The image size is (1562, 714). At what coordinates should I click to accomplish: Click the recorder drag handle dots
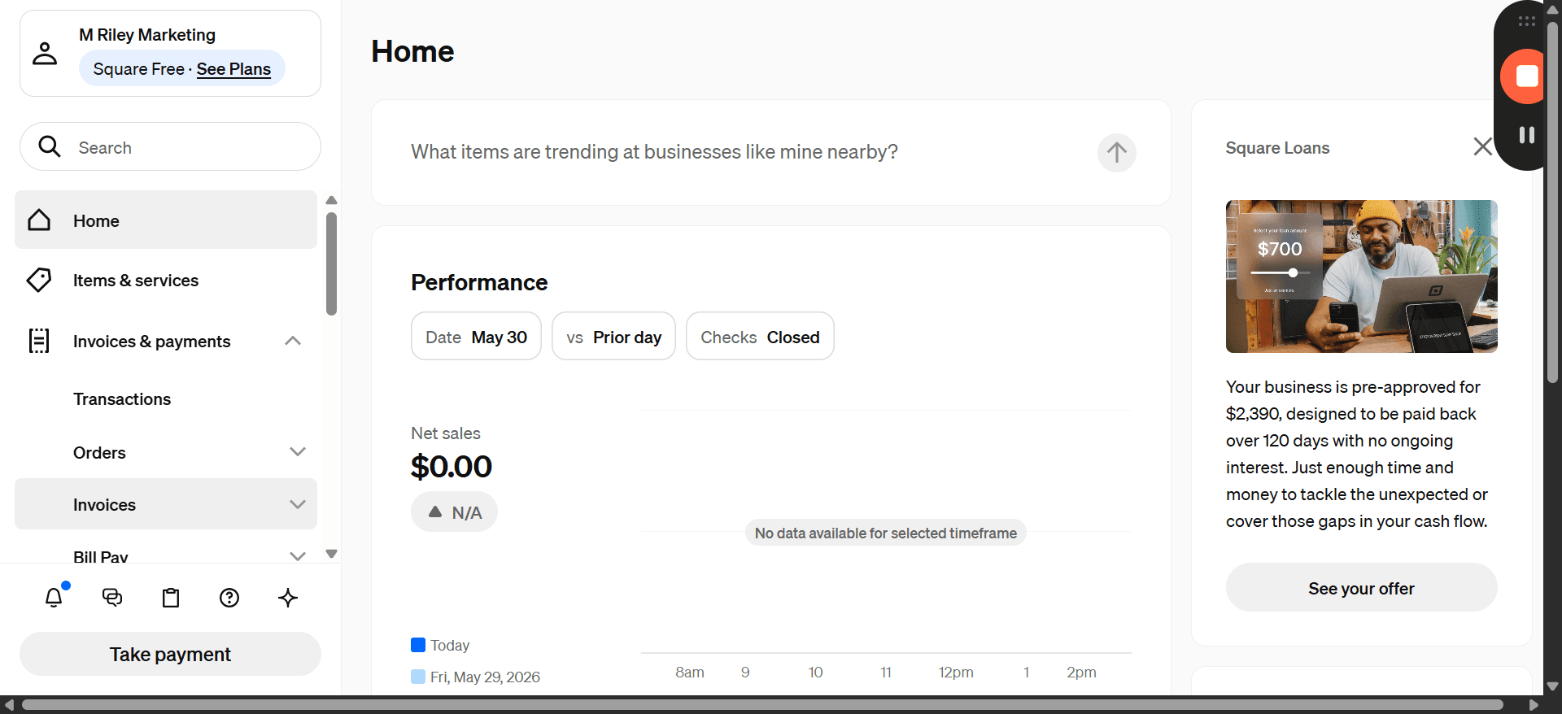(x=1527, y=21)
